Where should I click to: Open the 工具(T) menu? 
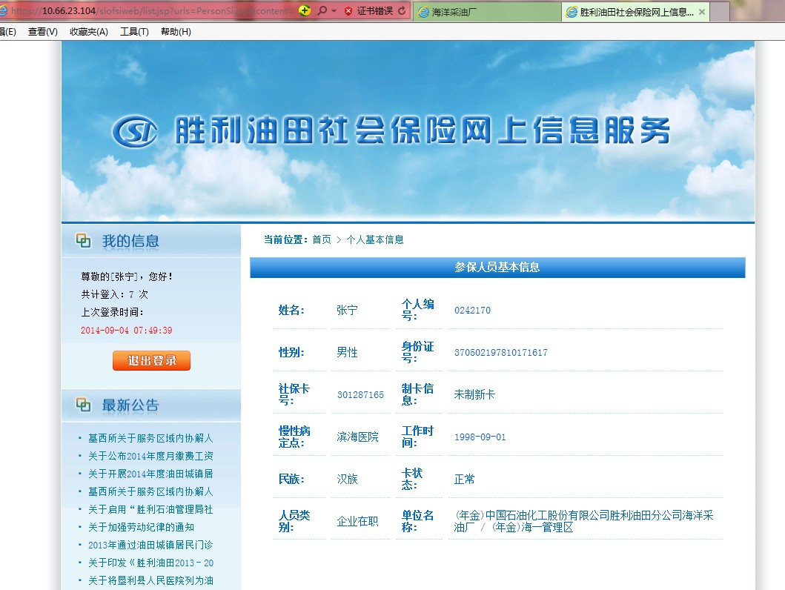coord(134,31)
